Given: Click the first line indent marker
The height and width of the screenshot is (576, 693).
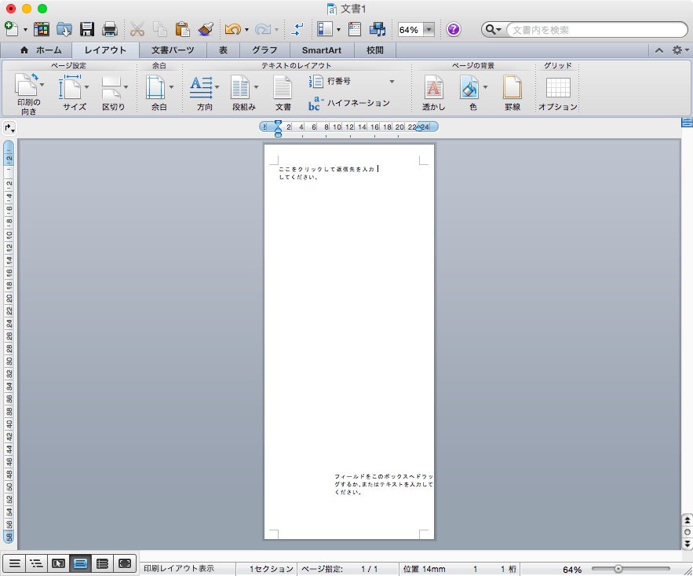Looking at the screenshot, I should point(278,123).
